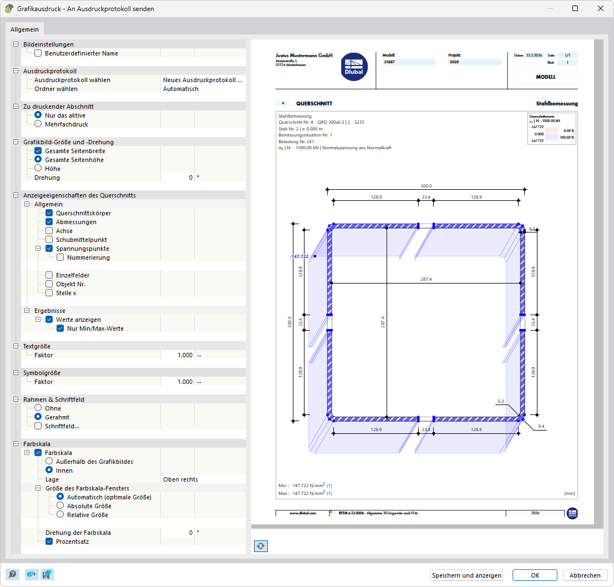614x587 pixels.
Task: Click the save default settings icon
Action: (x=47, y=574)
